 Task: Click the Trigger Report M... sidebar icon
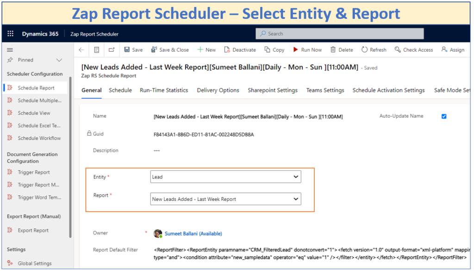(10, 185)
